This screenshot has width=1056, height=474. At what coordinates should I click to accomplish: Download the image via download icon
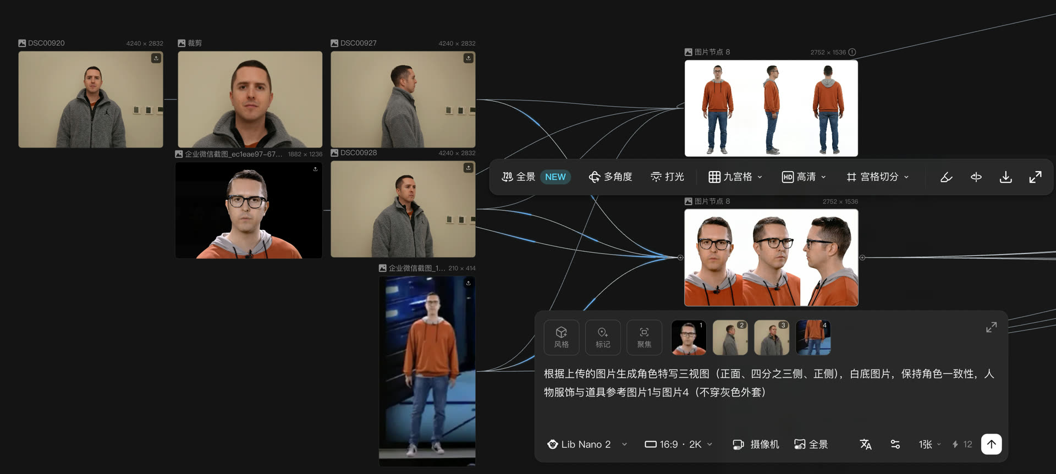1005,177
